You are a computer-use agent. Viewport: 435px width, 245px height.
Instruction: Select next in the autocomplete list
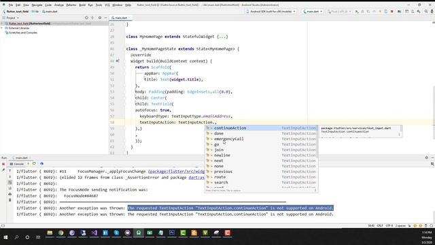pos(261,161)
